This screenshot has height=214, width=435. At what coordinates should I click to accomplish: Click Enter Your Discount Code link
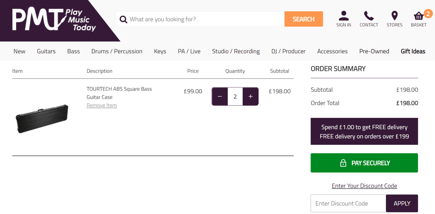(x=364, y=186)
